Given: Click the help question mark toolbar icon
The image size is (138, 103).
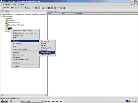Looking at the screenshot, I should pos(43,8).
